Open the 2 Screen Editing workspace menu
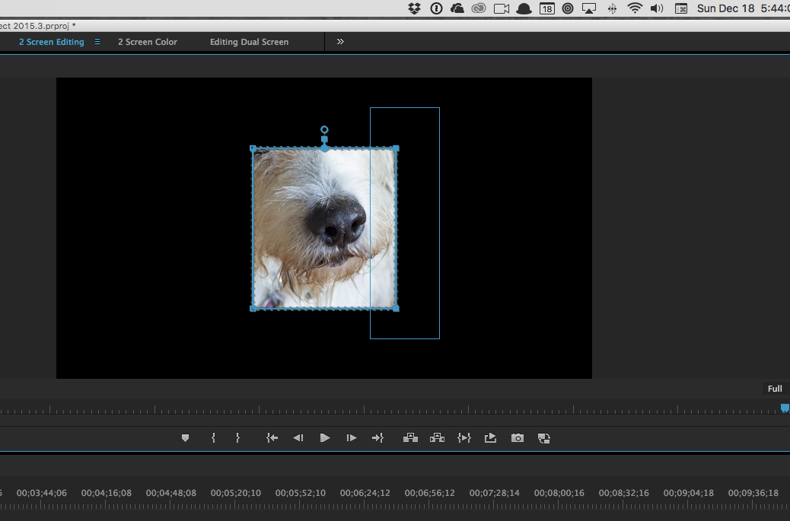 pos(97,42)
